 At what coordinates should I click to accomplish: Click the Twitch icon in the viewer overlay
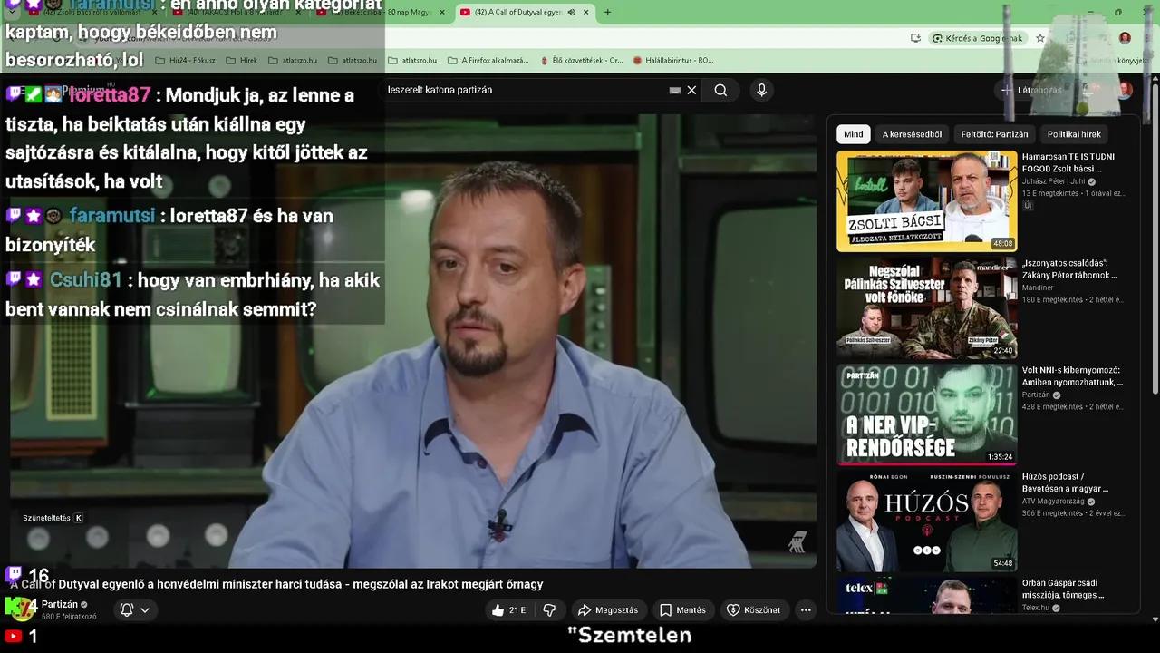coord(14,575)
